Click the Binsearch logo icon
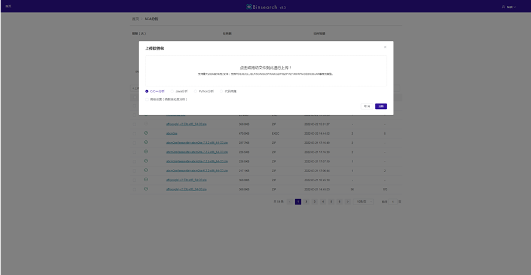 [x=249, y=7]
